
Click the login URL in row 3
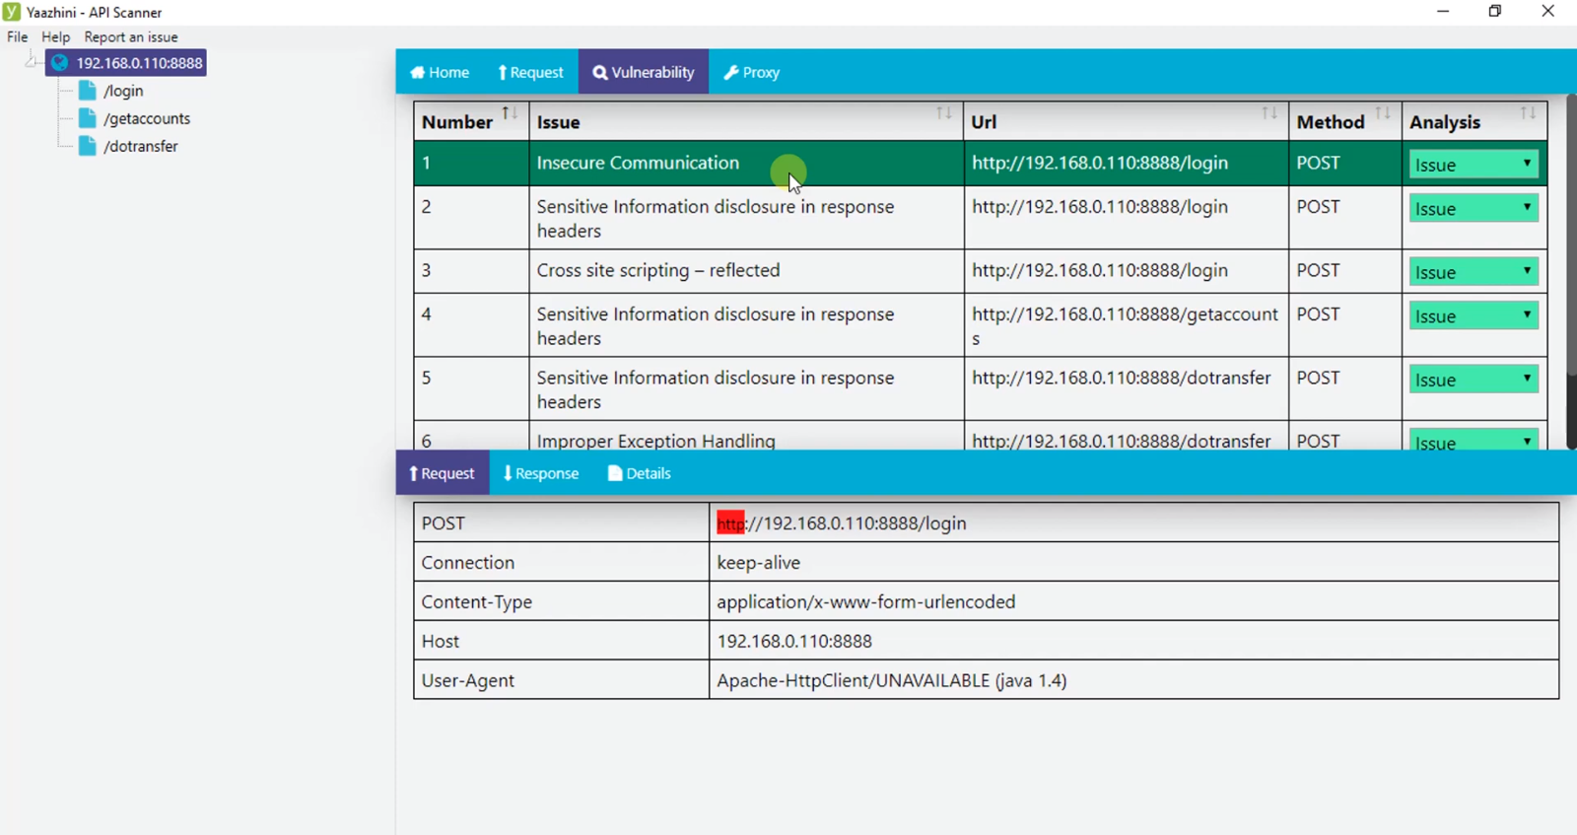click(x=1100, y=270)
